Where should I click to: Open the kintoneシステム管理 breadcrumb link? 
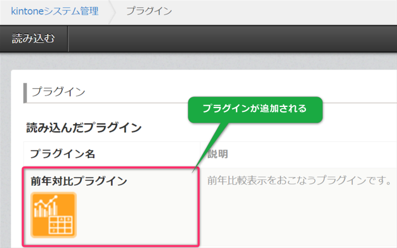(55, 11)
